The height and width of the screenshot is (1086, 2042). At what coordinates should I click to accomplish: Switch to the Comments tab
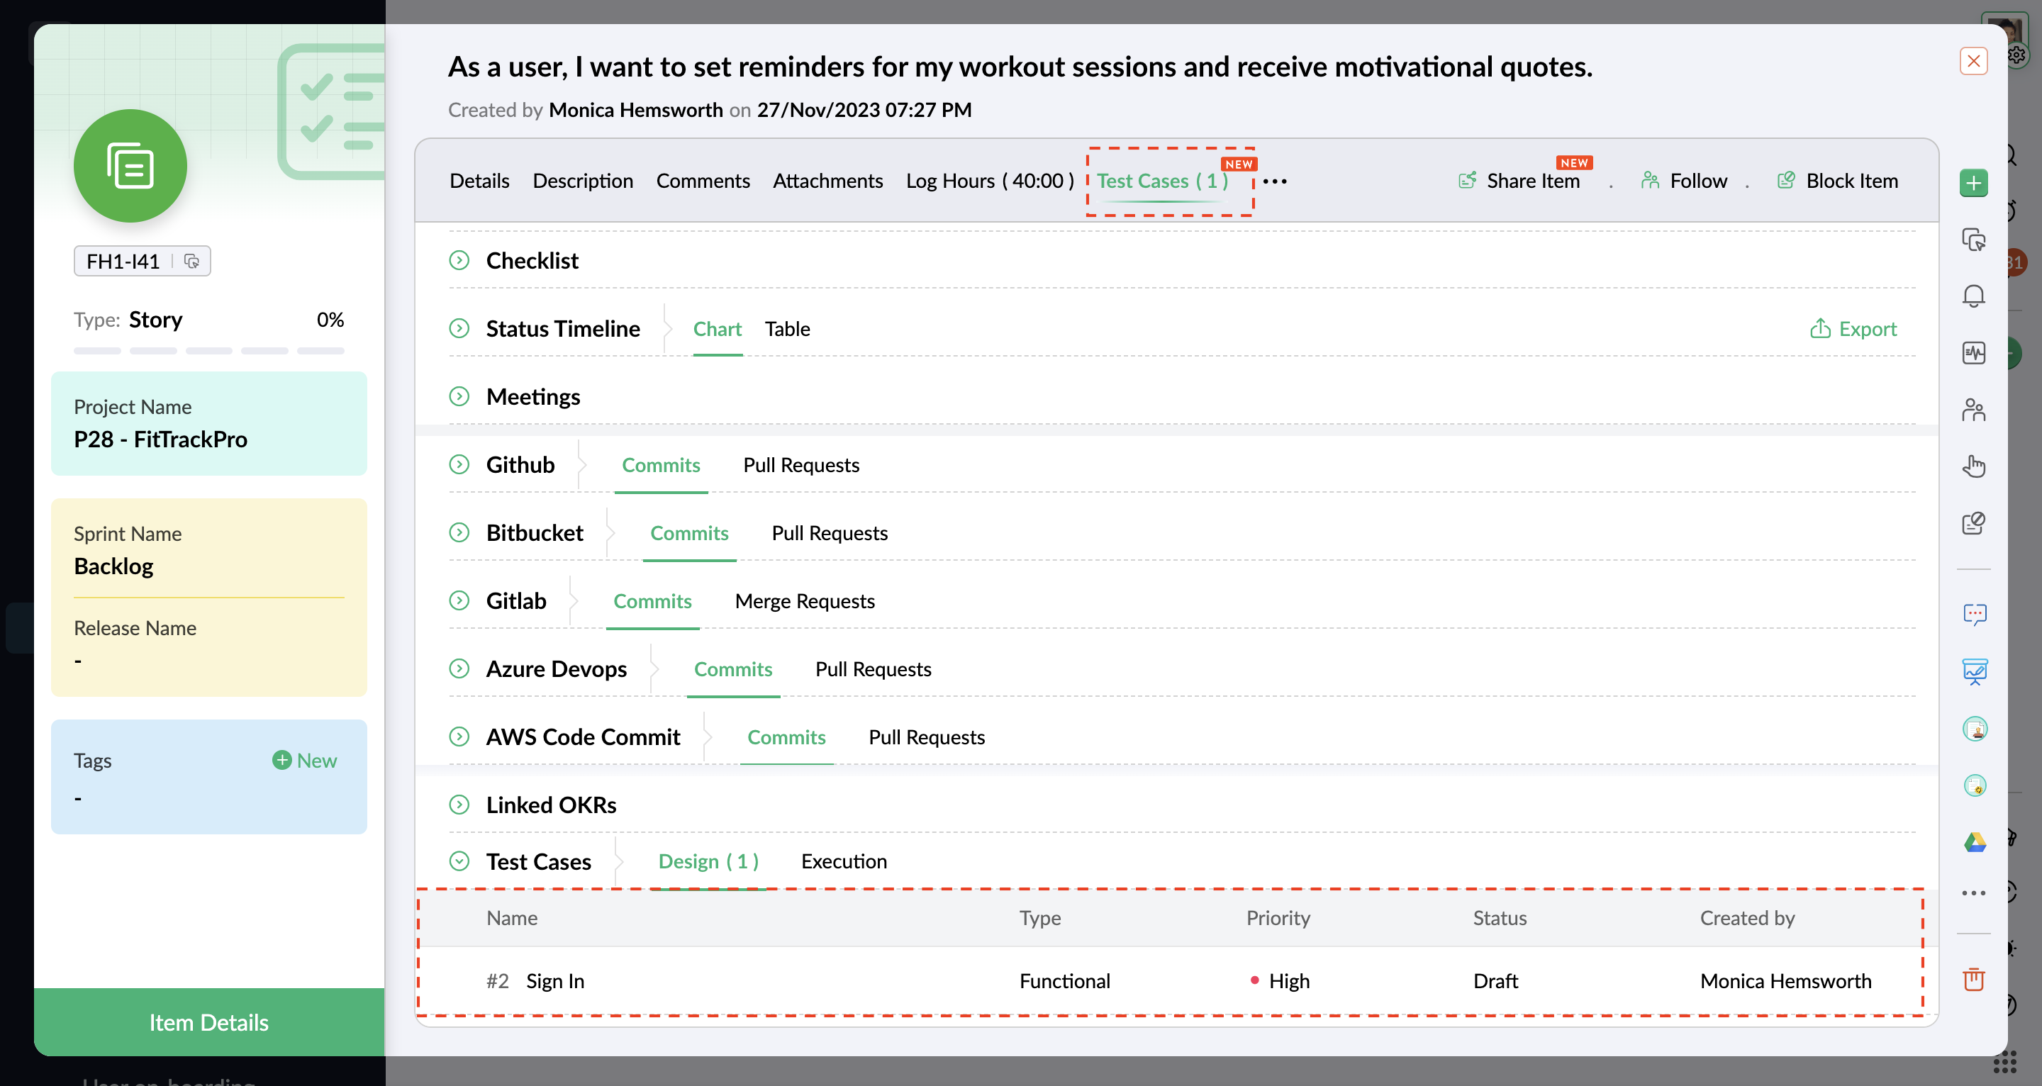(703, 181)
